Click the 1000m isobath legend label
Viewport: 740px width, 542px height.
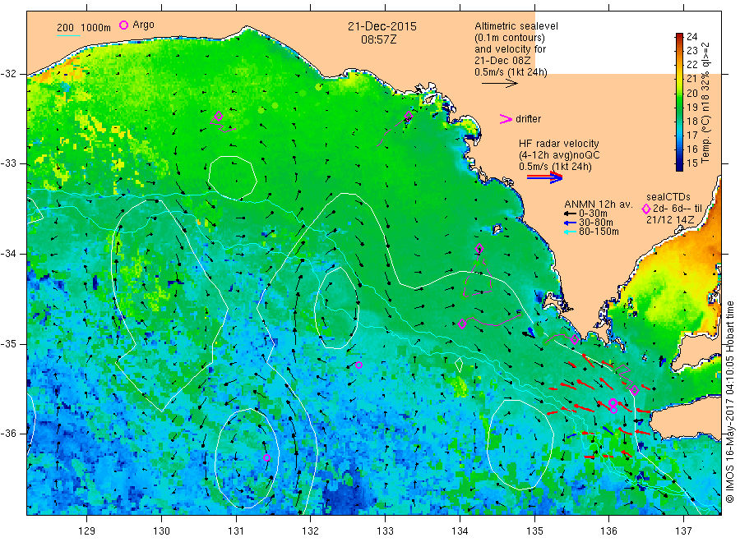coord(96,28)
